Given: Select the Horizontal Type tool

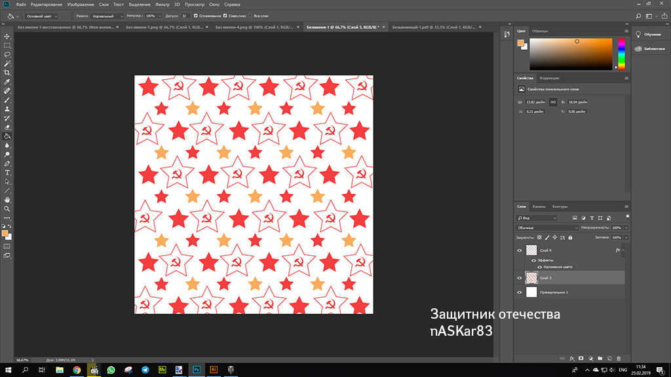Looking at the screenshot, I should click(7, 172).
